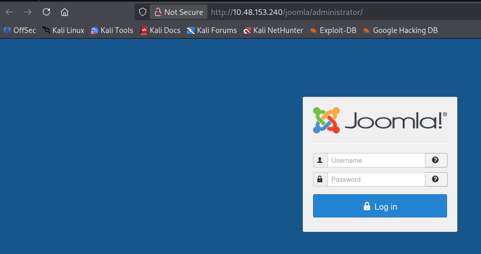The width and height of the screenshot is (481, 254).
Task: Open the Kali Tools bookmark
Action: 112,30
